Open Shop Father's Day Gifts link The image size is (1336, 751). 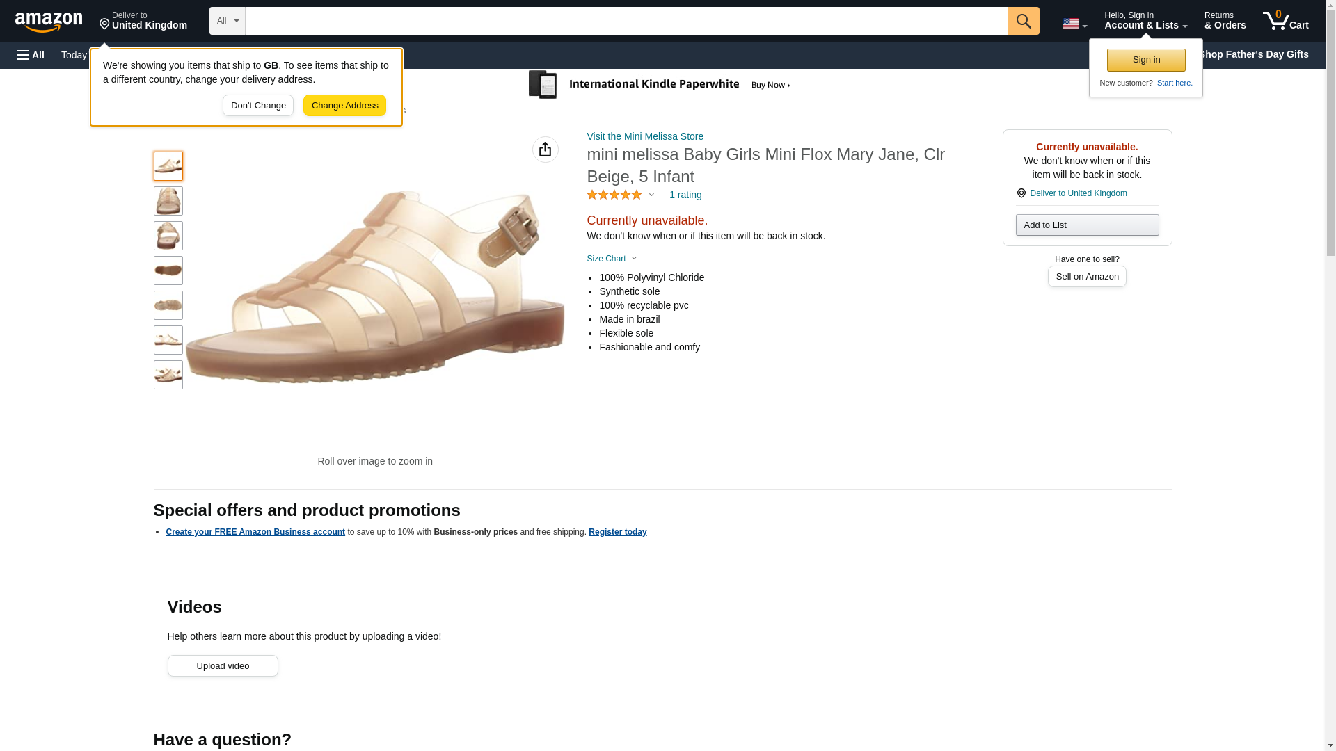click(x=1253, y=54)
